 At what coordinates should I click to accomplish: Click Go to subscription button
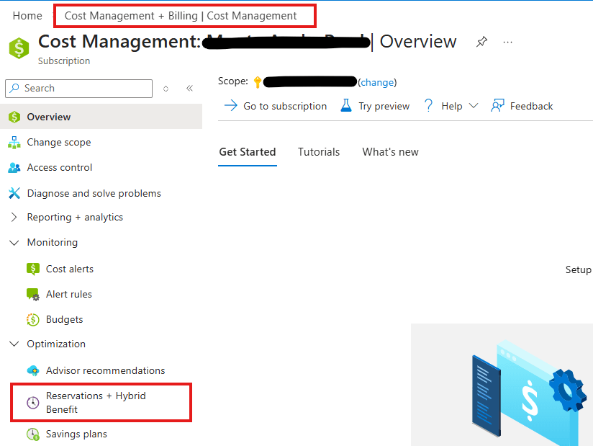(276, 106)
